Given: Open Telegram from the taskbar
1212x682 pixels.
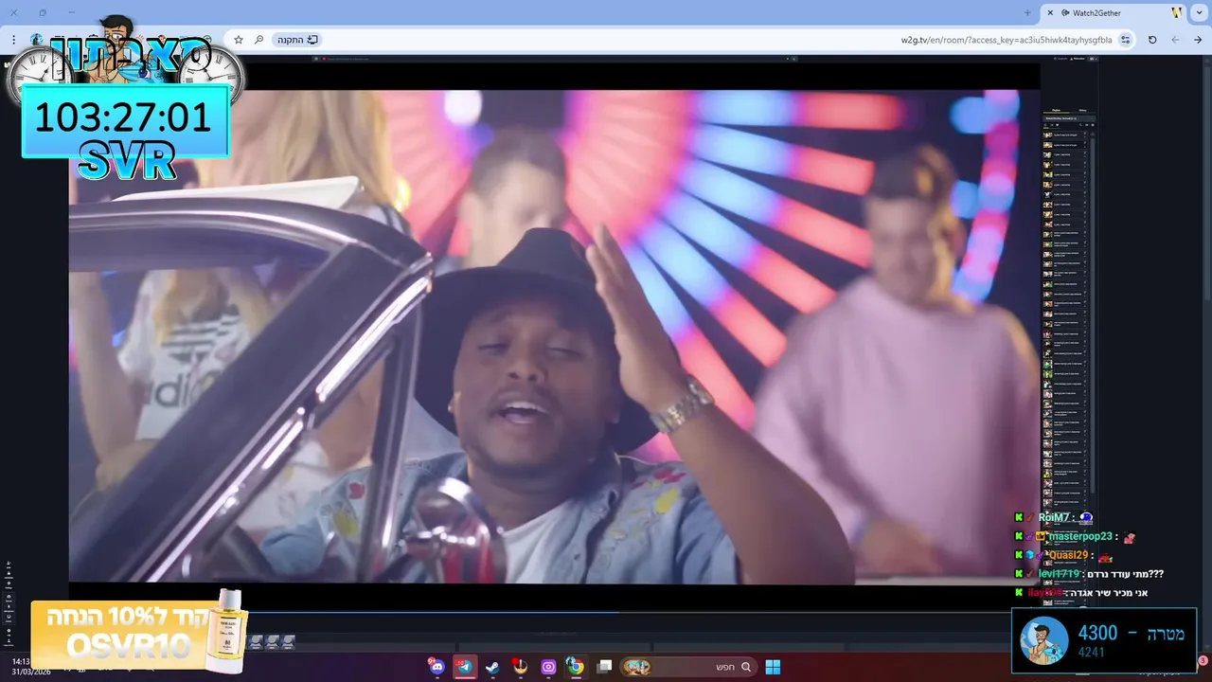Looking at the screenshot, I should pyautogui.click(x=464, y=667).
